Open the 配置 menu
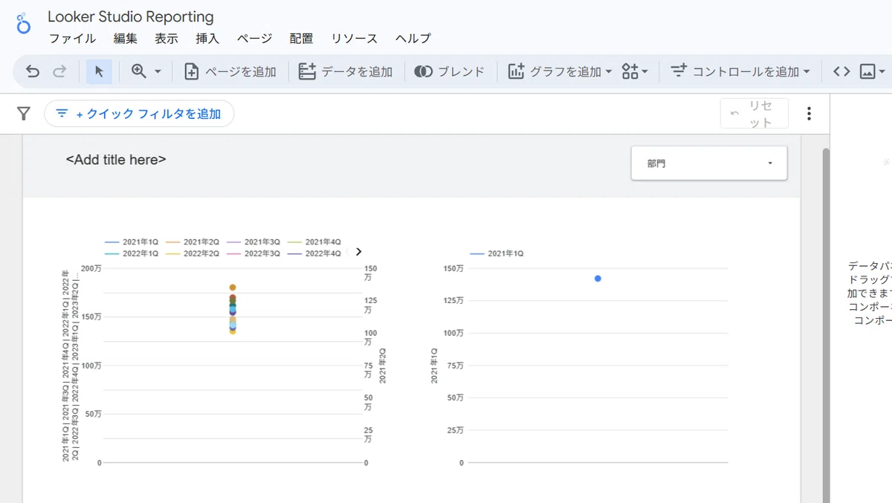This screenshot has height=503, width=892. click(302, 39)
